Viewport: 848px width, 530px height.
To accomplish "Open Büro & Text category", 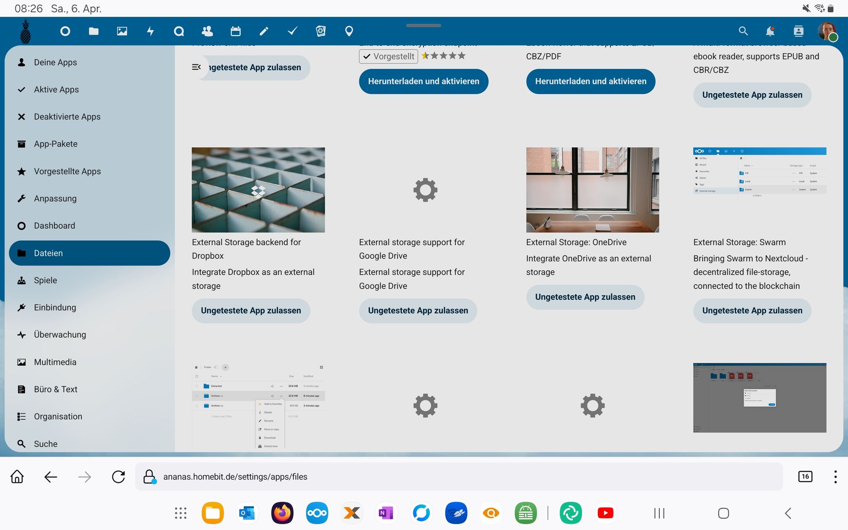I will (90, 389).
